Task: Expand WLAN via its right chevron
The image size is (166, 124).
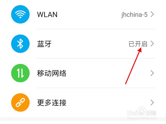Action: coord(152,14)
